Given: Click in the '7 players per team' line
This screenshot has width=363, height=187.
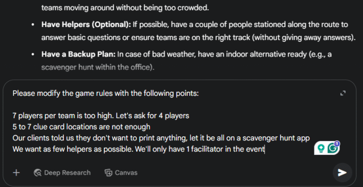Looking at the screenshot, I should 101,116.
